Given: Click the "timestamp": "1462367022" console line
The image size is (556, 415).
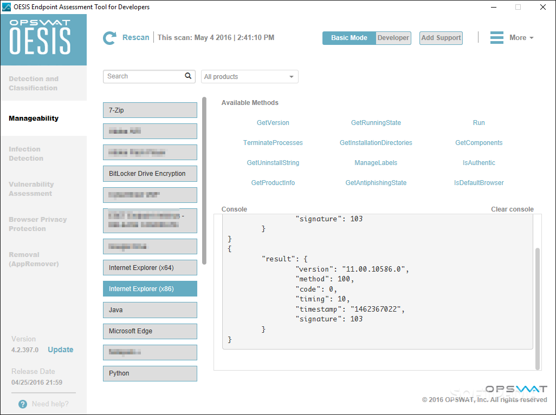Looking at the screenshot, I should coord(350,309).
